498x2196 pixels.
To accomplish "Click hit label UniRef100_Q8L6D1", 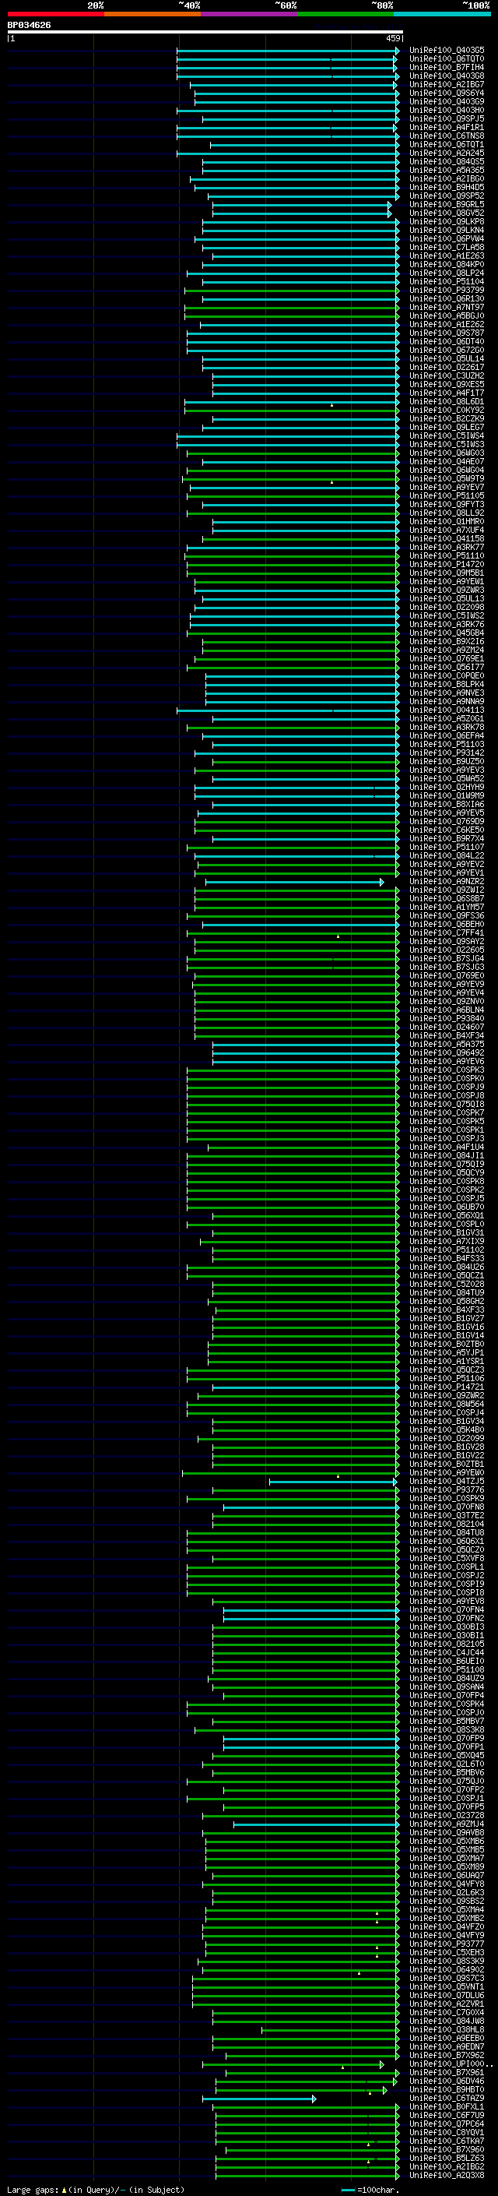I will pos(447,403).
